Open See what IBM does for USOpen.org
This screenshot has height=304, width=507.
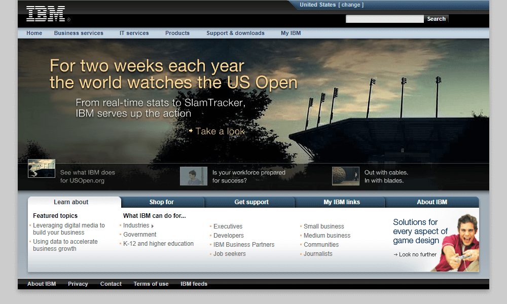(87, 176)
